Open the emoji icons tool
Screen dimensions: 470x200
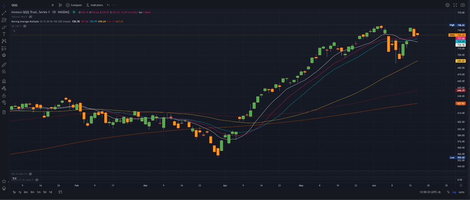click(x=4, y=56)
